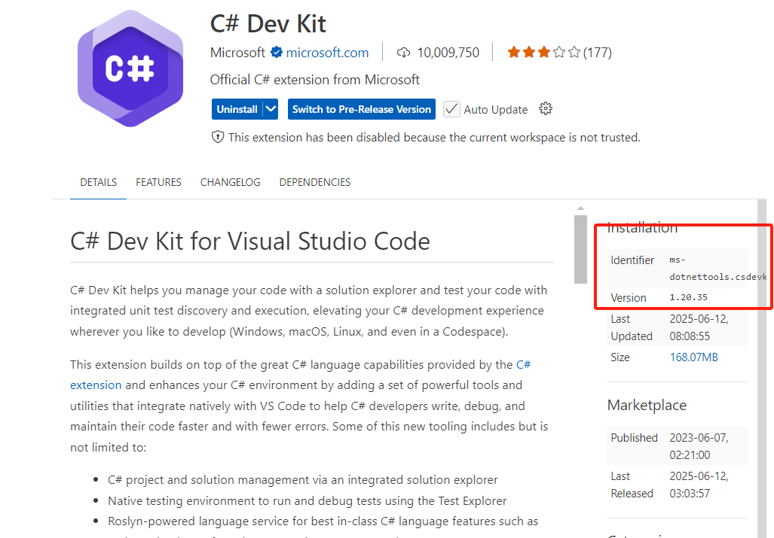Open the microsoft.com publisher link
774x538 pixels.
(x=327, y=52)
